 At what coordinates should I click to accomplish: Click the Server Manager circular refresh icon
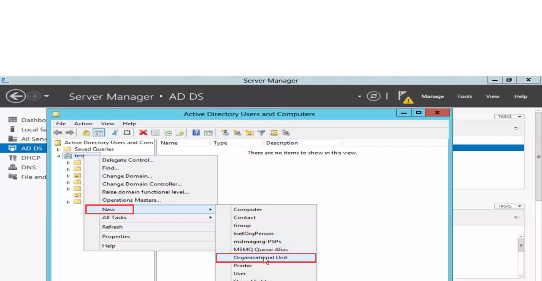coord(373,96)
